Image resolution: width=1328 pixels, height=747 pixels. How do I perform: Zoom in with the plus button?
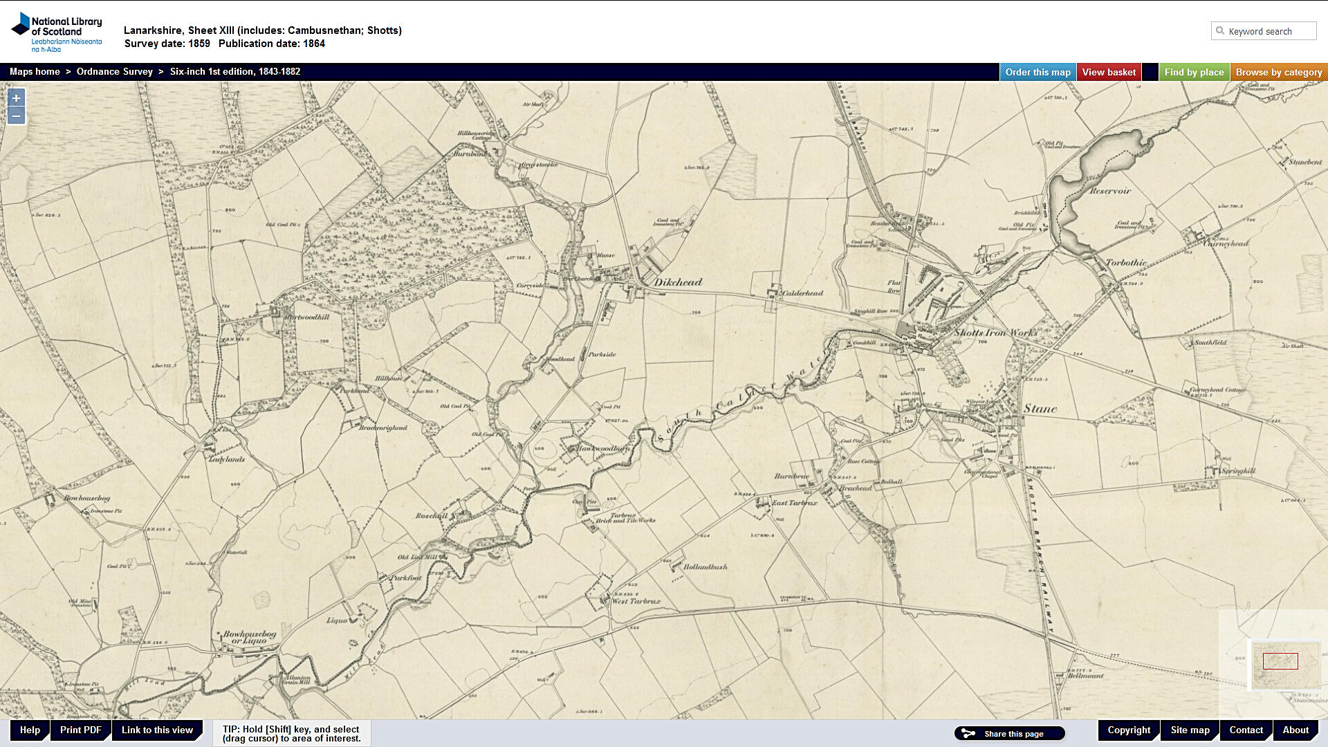pos(16,98)
